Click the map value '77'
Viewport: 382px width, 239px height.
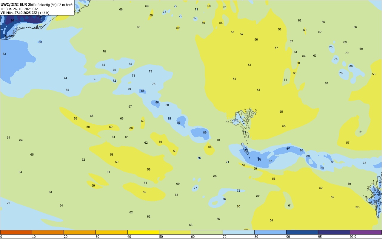point(195,188)
